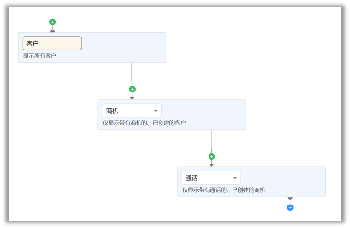
Task: Open the 通话 entity dropdown
Action: [x=211, y=178]
